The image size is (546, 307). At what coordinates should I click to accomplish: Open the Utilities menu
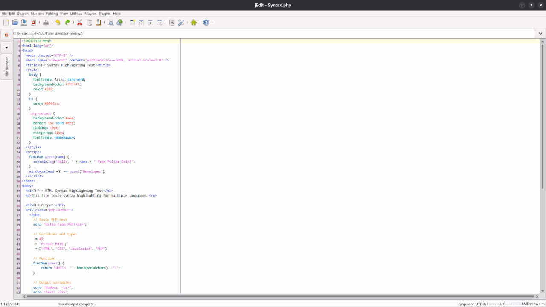tap(76, 14)
